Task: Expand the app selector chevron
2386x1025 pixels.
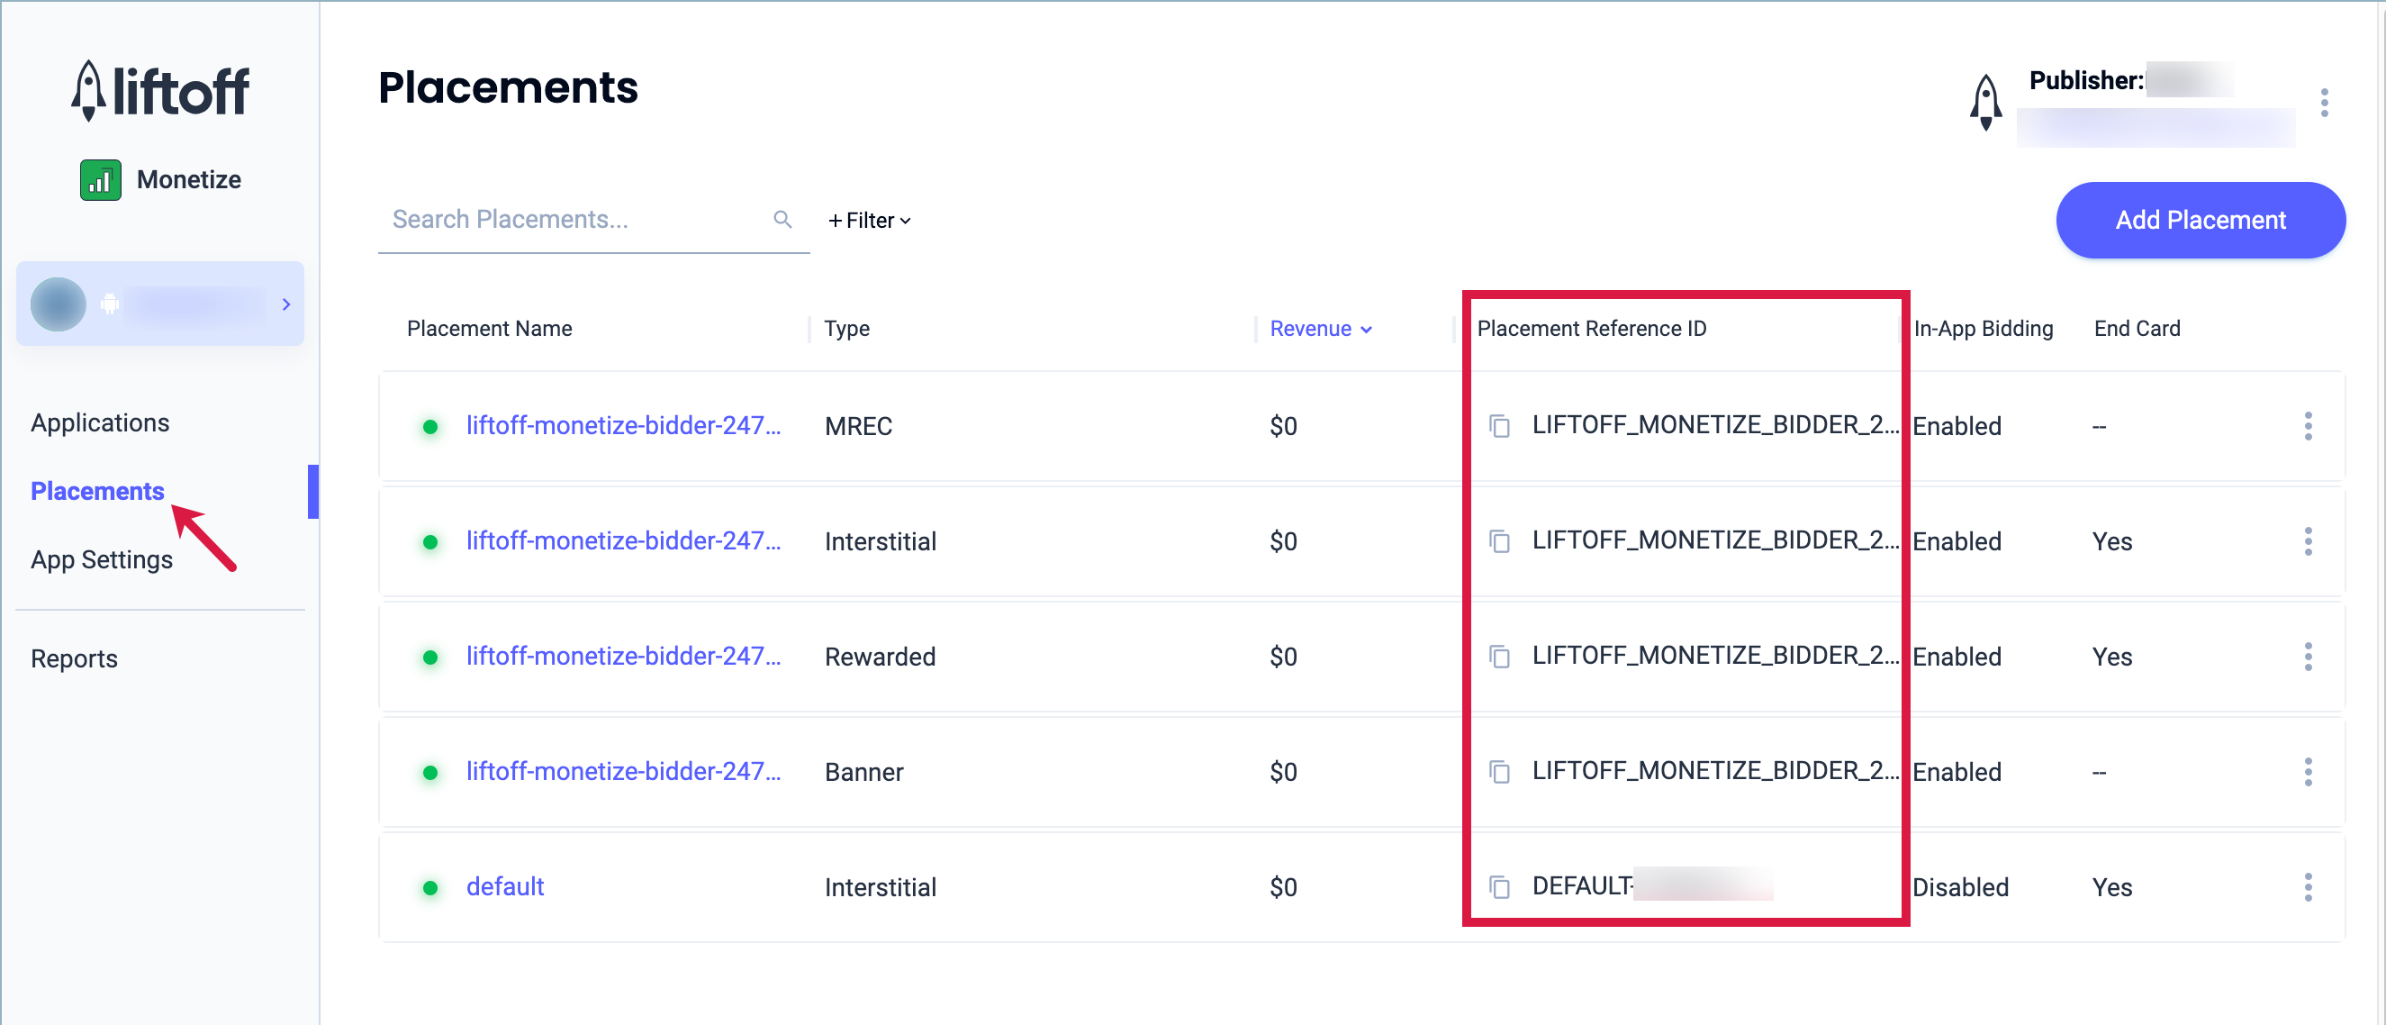Action: [286, 304]
